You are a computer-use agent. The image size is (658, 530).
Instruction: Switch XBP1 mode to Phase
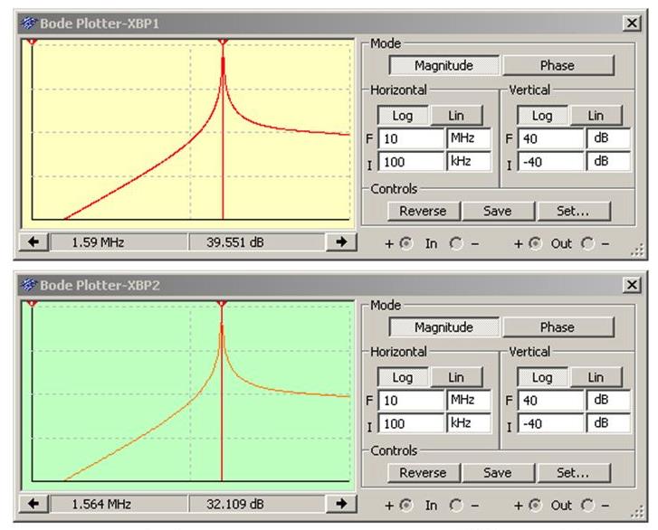coord(557,65)
